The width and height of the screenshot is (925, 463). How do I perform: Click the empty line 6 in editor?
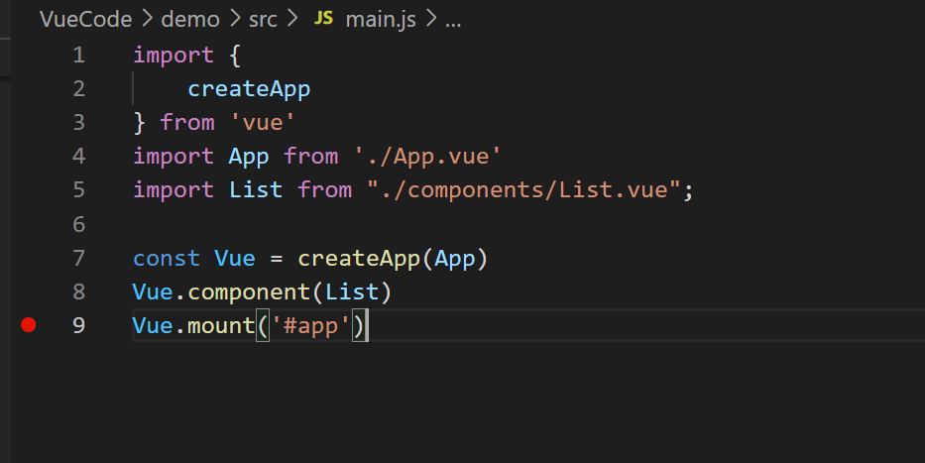397,224
